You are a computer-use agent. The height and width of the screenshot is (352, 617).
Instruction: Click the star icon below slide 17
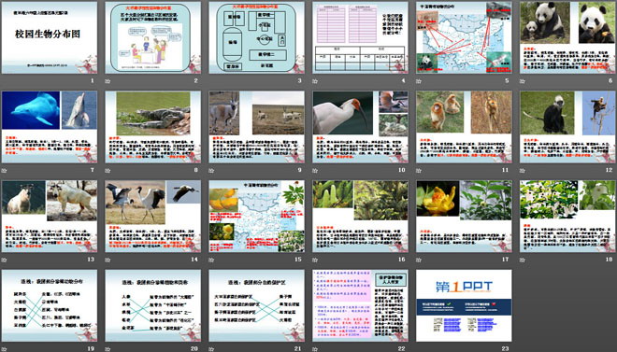(419, 260)
